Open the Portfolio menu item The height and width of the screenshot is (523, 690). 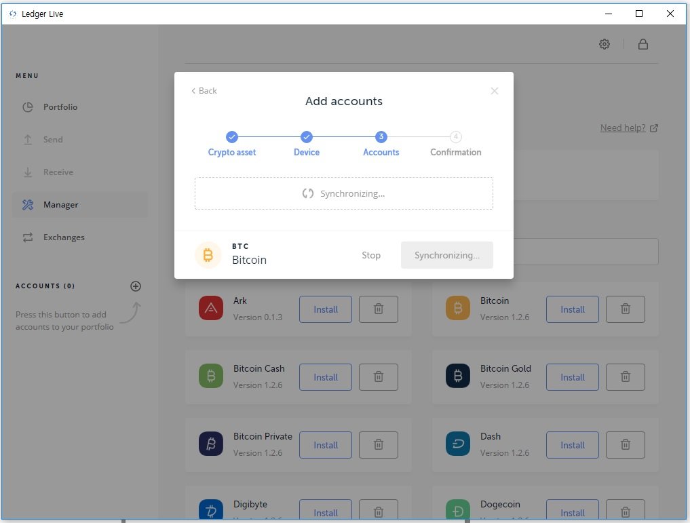[x=80, y=107]
